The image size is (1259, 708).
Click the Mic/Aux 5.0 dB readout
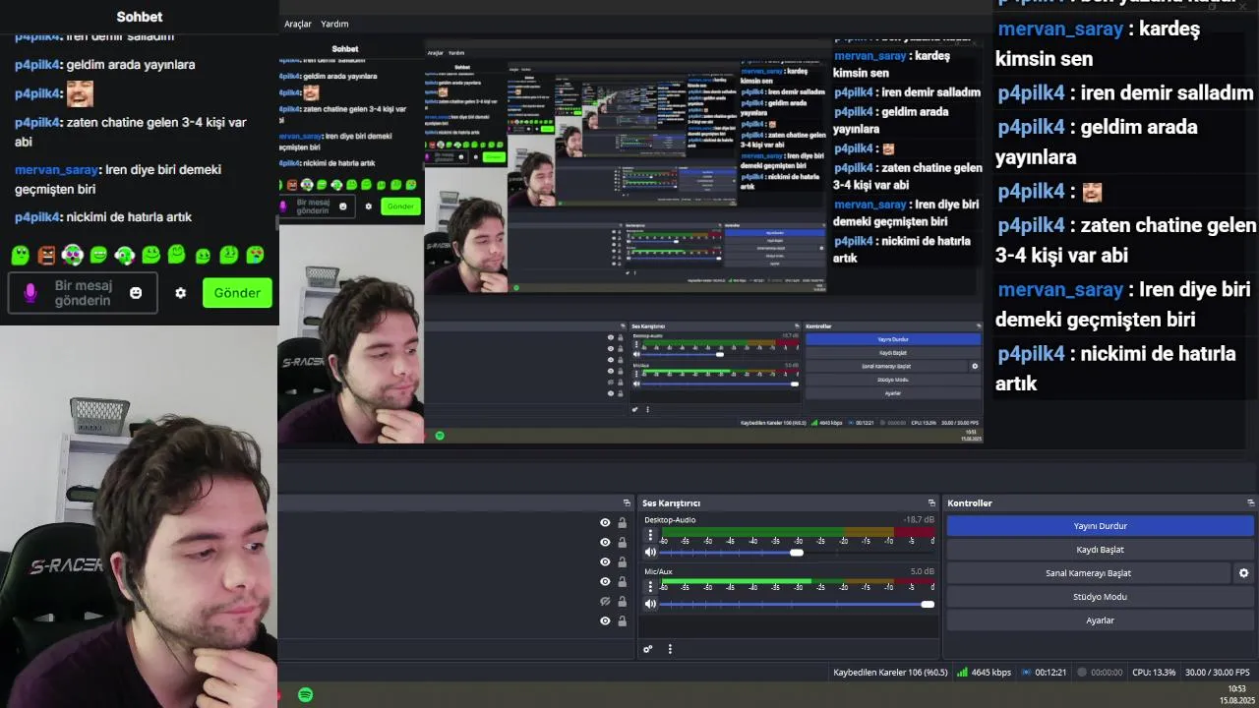pyautogui.click(x=922, y=571)
